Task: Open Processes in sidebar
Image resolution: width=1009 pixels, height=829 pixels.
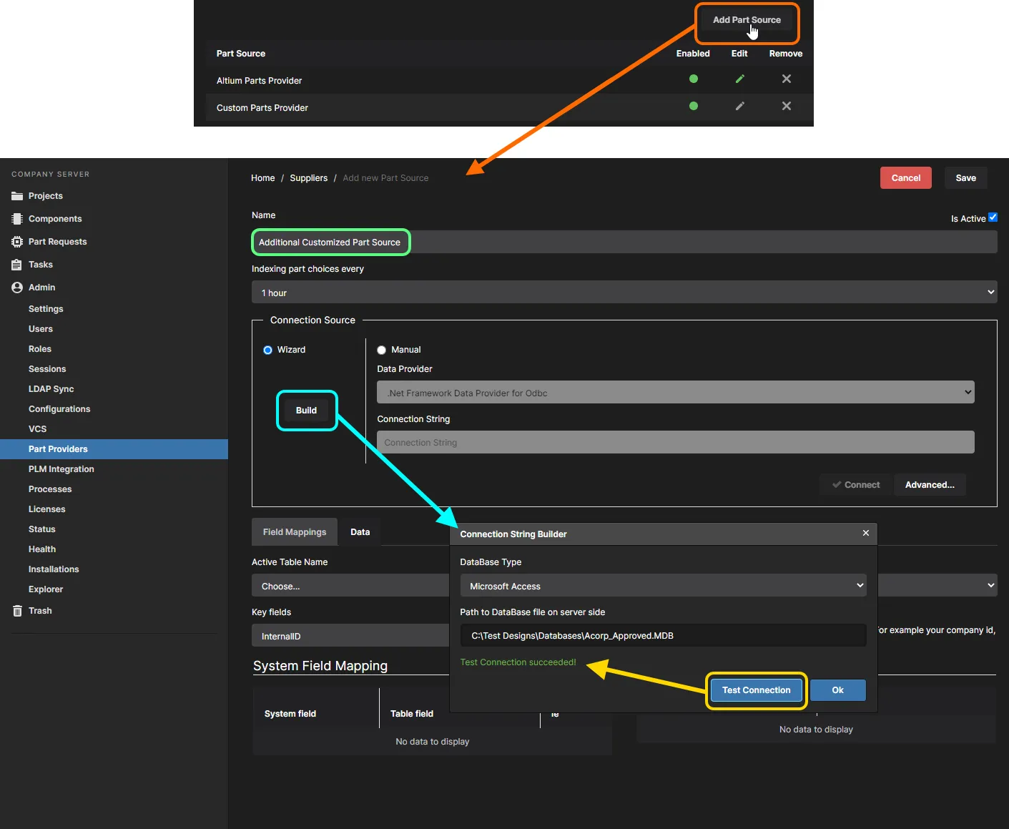Action: [50, 489]
